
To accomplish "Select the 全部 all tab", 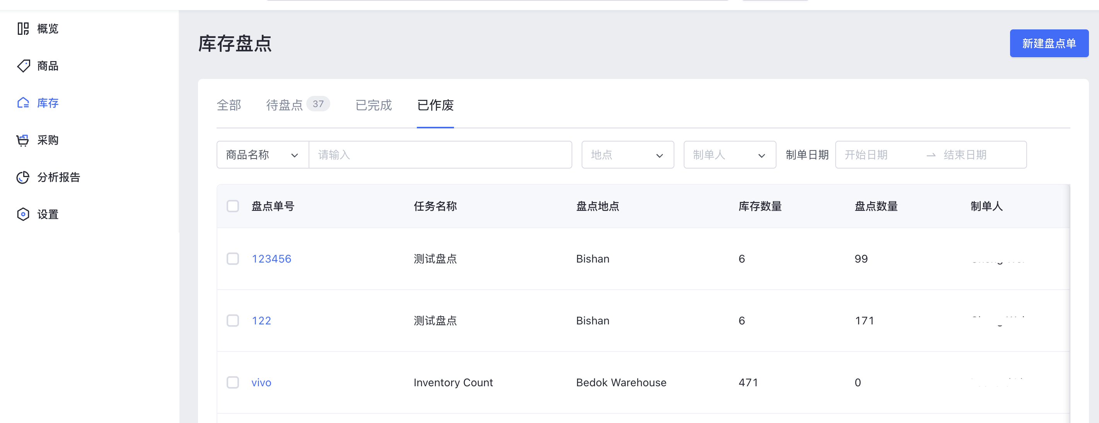I will point(229,105).
